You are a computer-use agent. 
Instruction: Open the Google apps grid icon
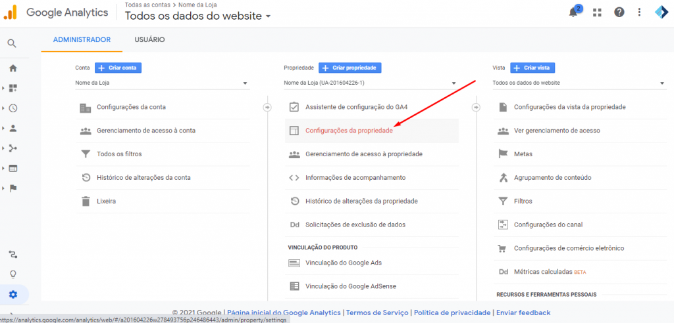pos(597,12)
